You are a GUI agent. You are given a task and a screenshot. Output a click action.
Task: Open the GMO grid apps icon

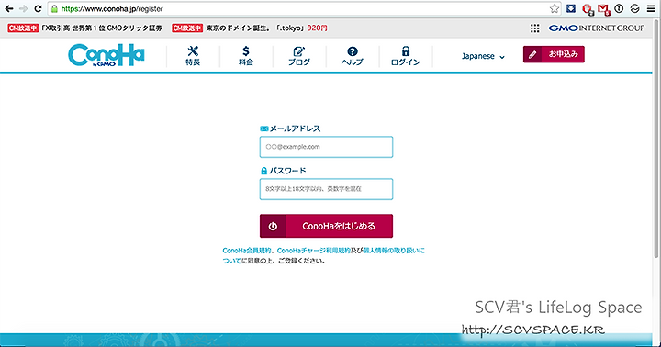click(x=534, y=28)
